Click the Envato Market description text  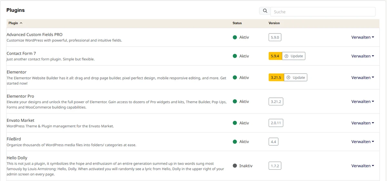[60, 126]
